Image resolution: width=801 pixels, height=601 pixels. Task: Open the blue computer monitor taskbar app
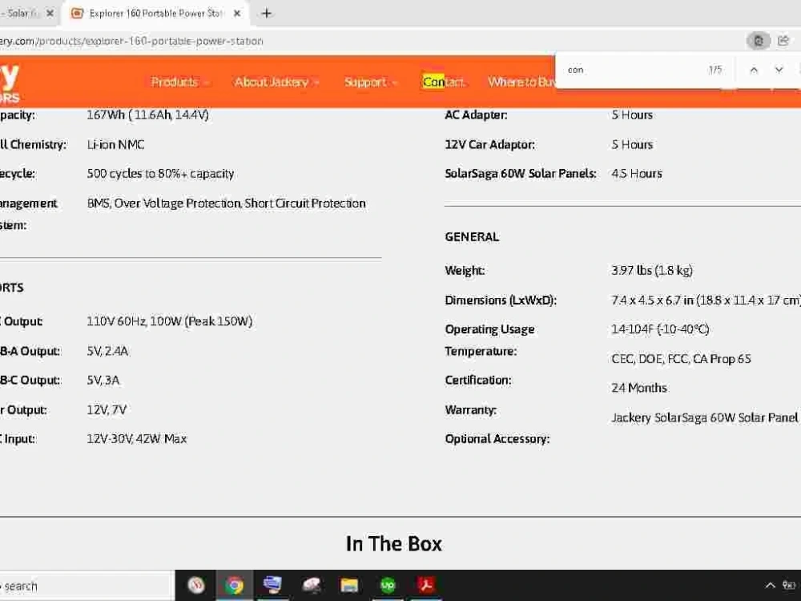[272, 585]
